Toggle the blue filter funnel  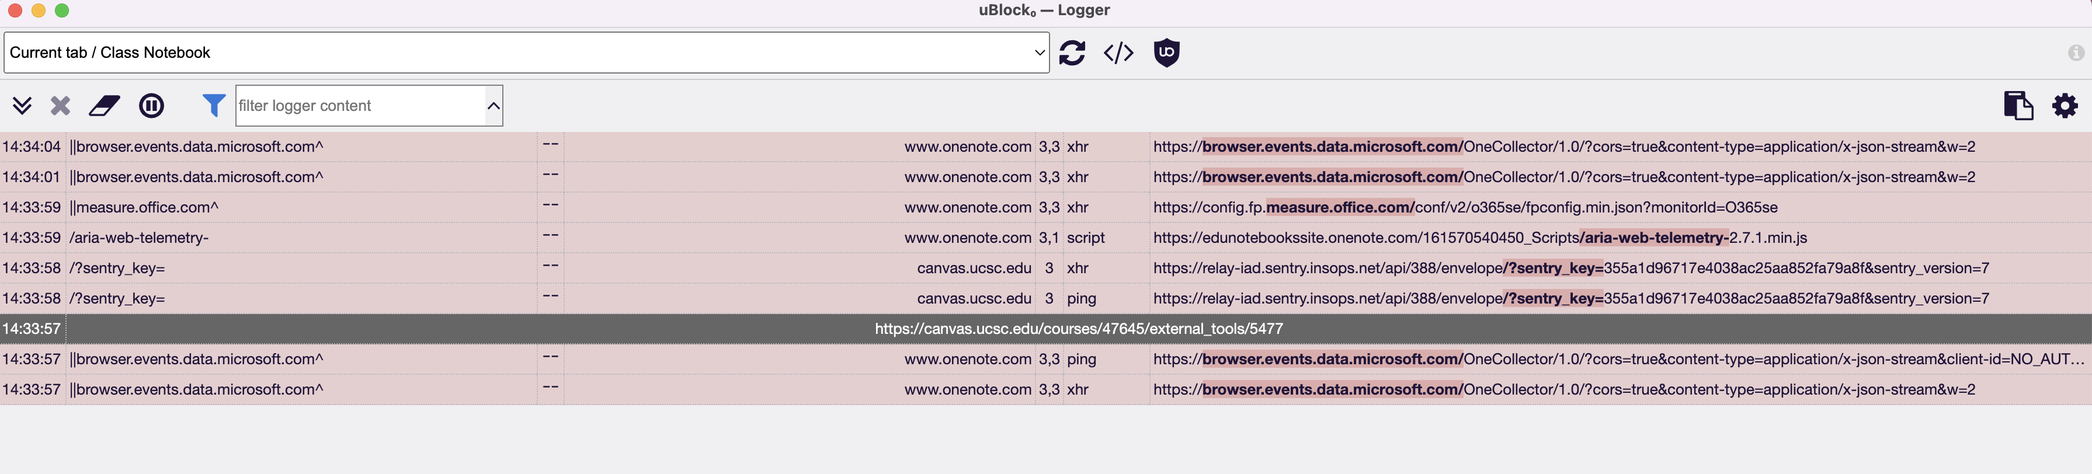213,106
